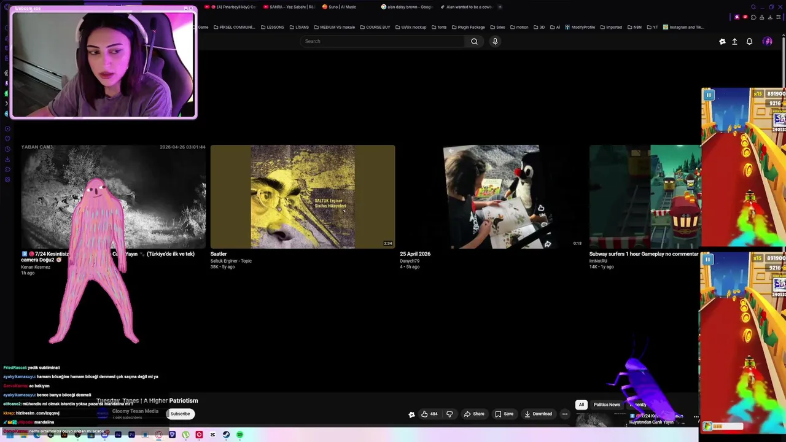Open the LİSANS bookmark folder

click(x=299, y=27)
